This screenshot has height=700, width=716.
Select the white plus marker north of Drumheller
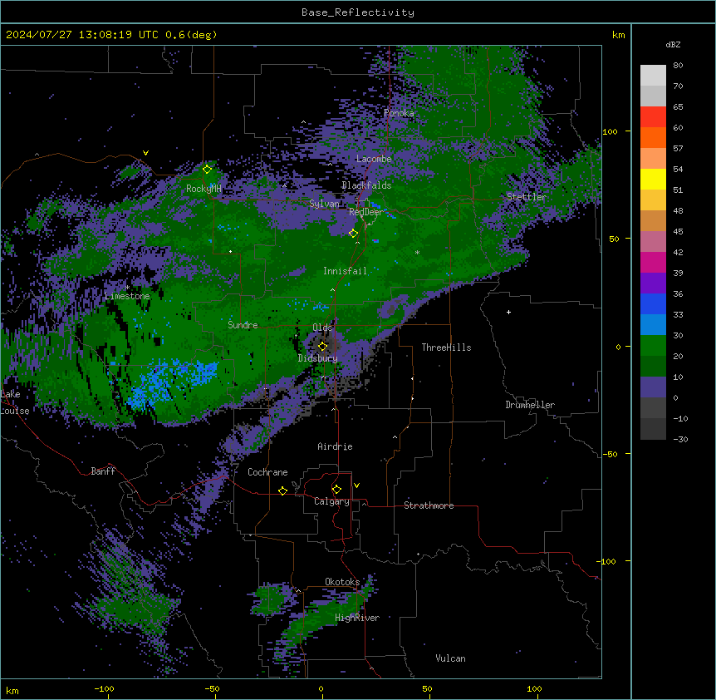[x=508, y=312]
